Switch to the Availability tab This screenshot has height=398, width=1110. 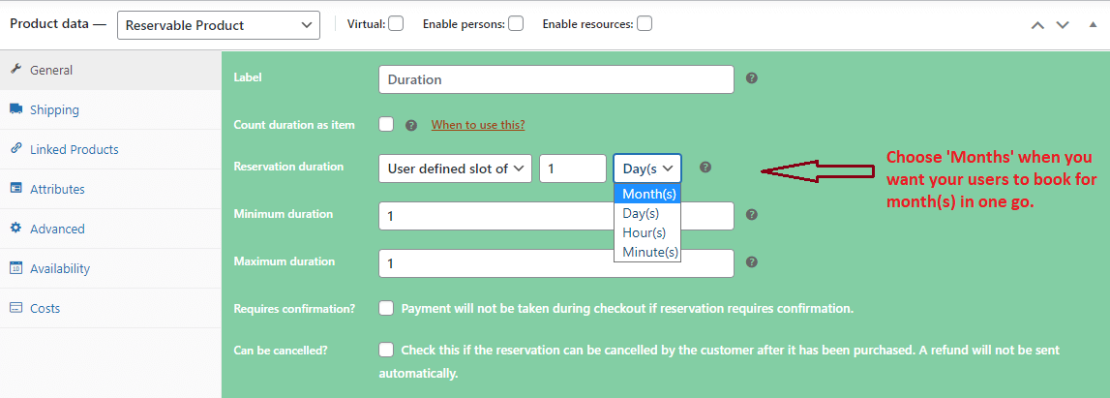[60, 268]
